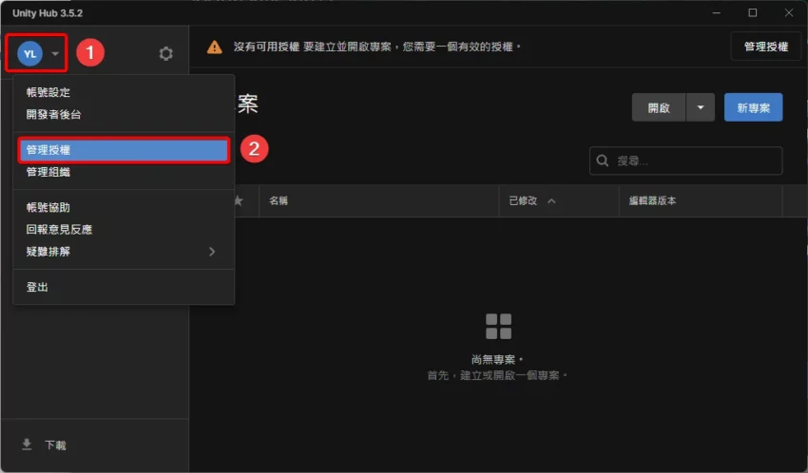Click the star favorite column header icon
Viewport: 808px width, 473px height.
(238, 201)
